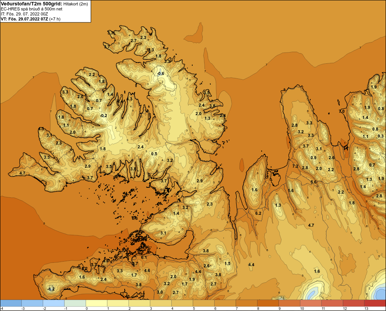Select the legend swatch between 3 and 4
The image size is (386, 311).
[x=161, y=303]
